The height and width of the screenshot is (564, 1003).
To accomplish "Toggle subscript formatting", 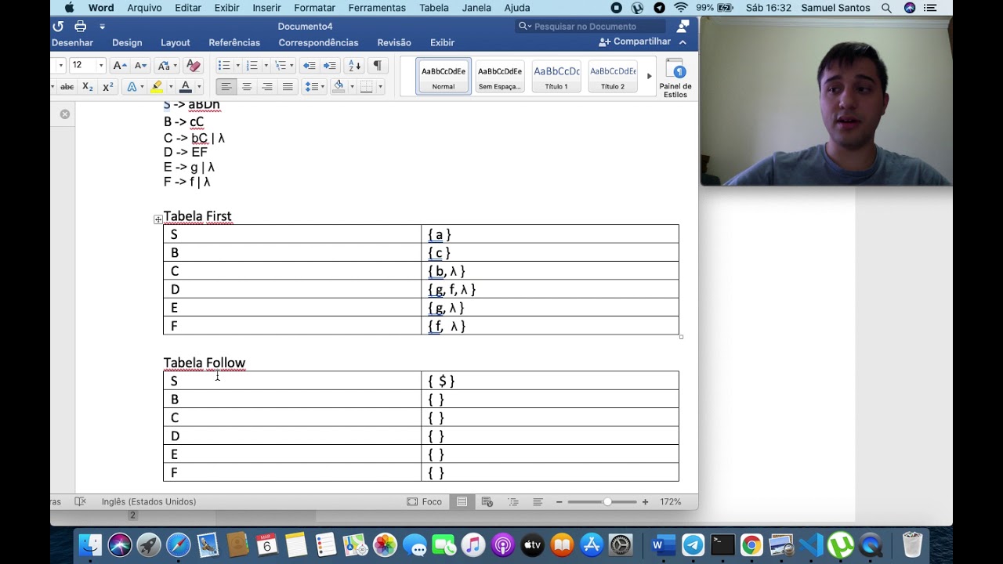I will click(88, 87).
